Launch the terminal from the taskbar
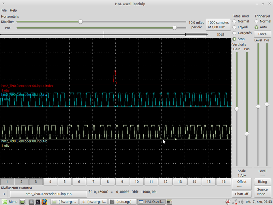 click(38, 202)
